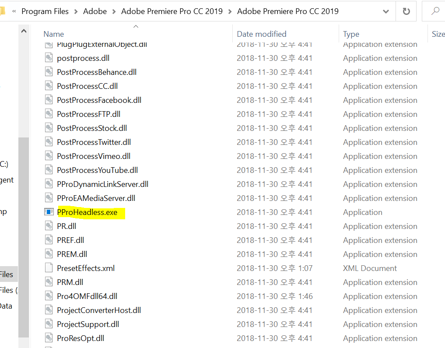The width and height of the screenshot is (445, 348).
Task: Click the PostProcessFTP.dll file icon
Action: click(x=49, y=114)
